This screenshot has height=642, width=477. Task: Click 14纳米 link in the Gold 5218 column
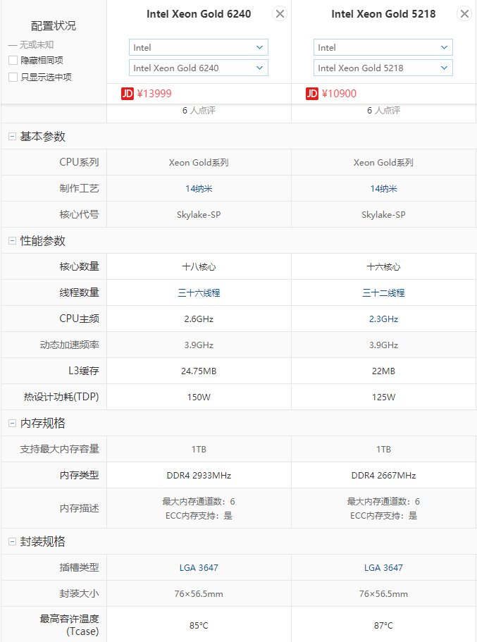pos(384,189)
